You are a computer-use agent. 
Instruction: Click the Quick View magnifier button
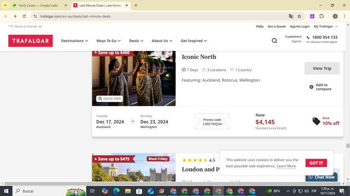(x=109, y=99)
